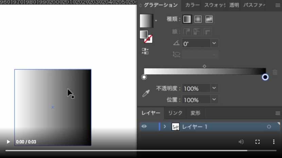The width and height of the screenshot is (282, 158).
Task: Click the gradient preview swatch
Action: 146,21
